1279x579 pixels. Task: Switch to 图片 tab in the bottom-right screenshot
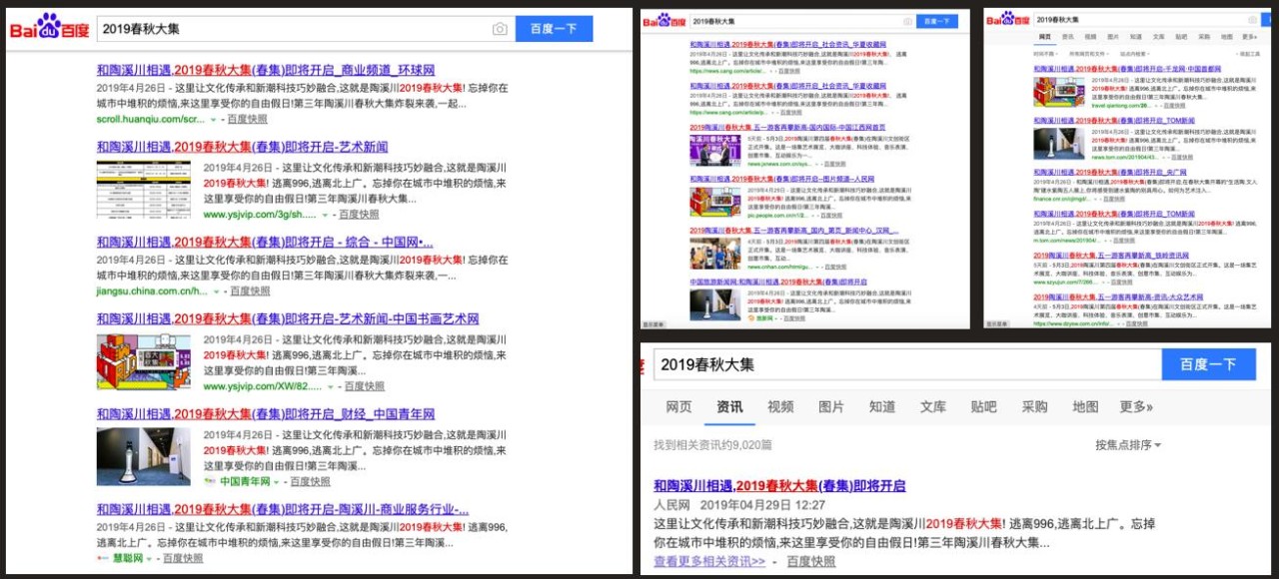tap(831, 406)
